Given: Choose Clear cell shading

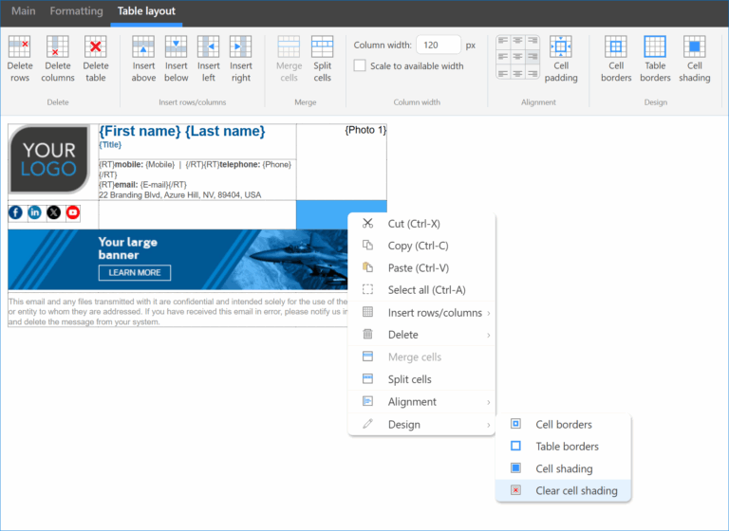Looking at the screenshot, I should [563, 490].
